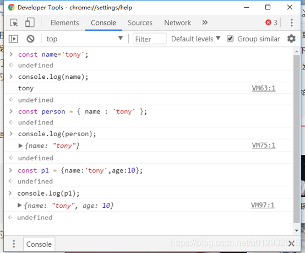Focus the Filter input field
This screenshot has height=253, width=305.
tap(149, 39)
